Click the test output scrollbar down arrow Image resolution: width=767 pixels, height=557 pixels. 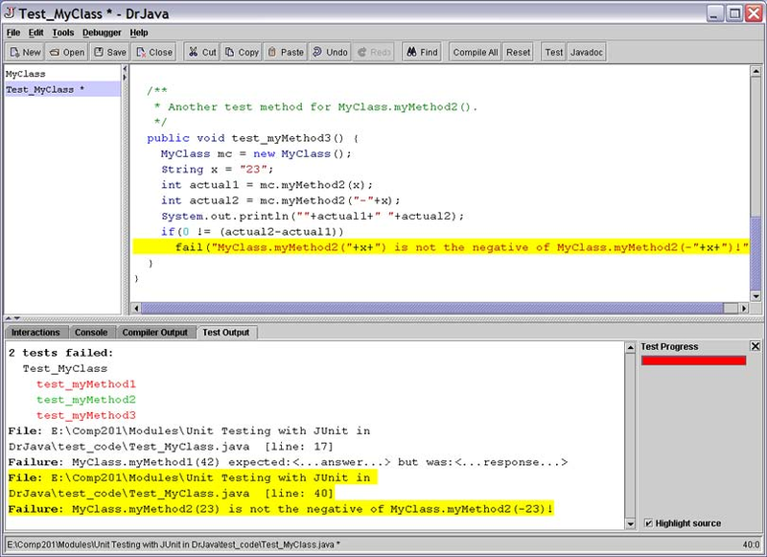tap(631, 523)
